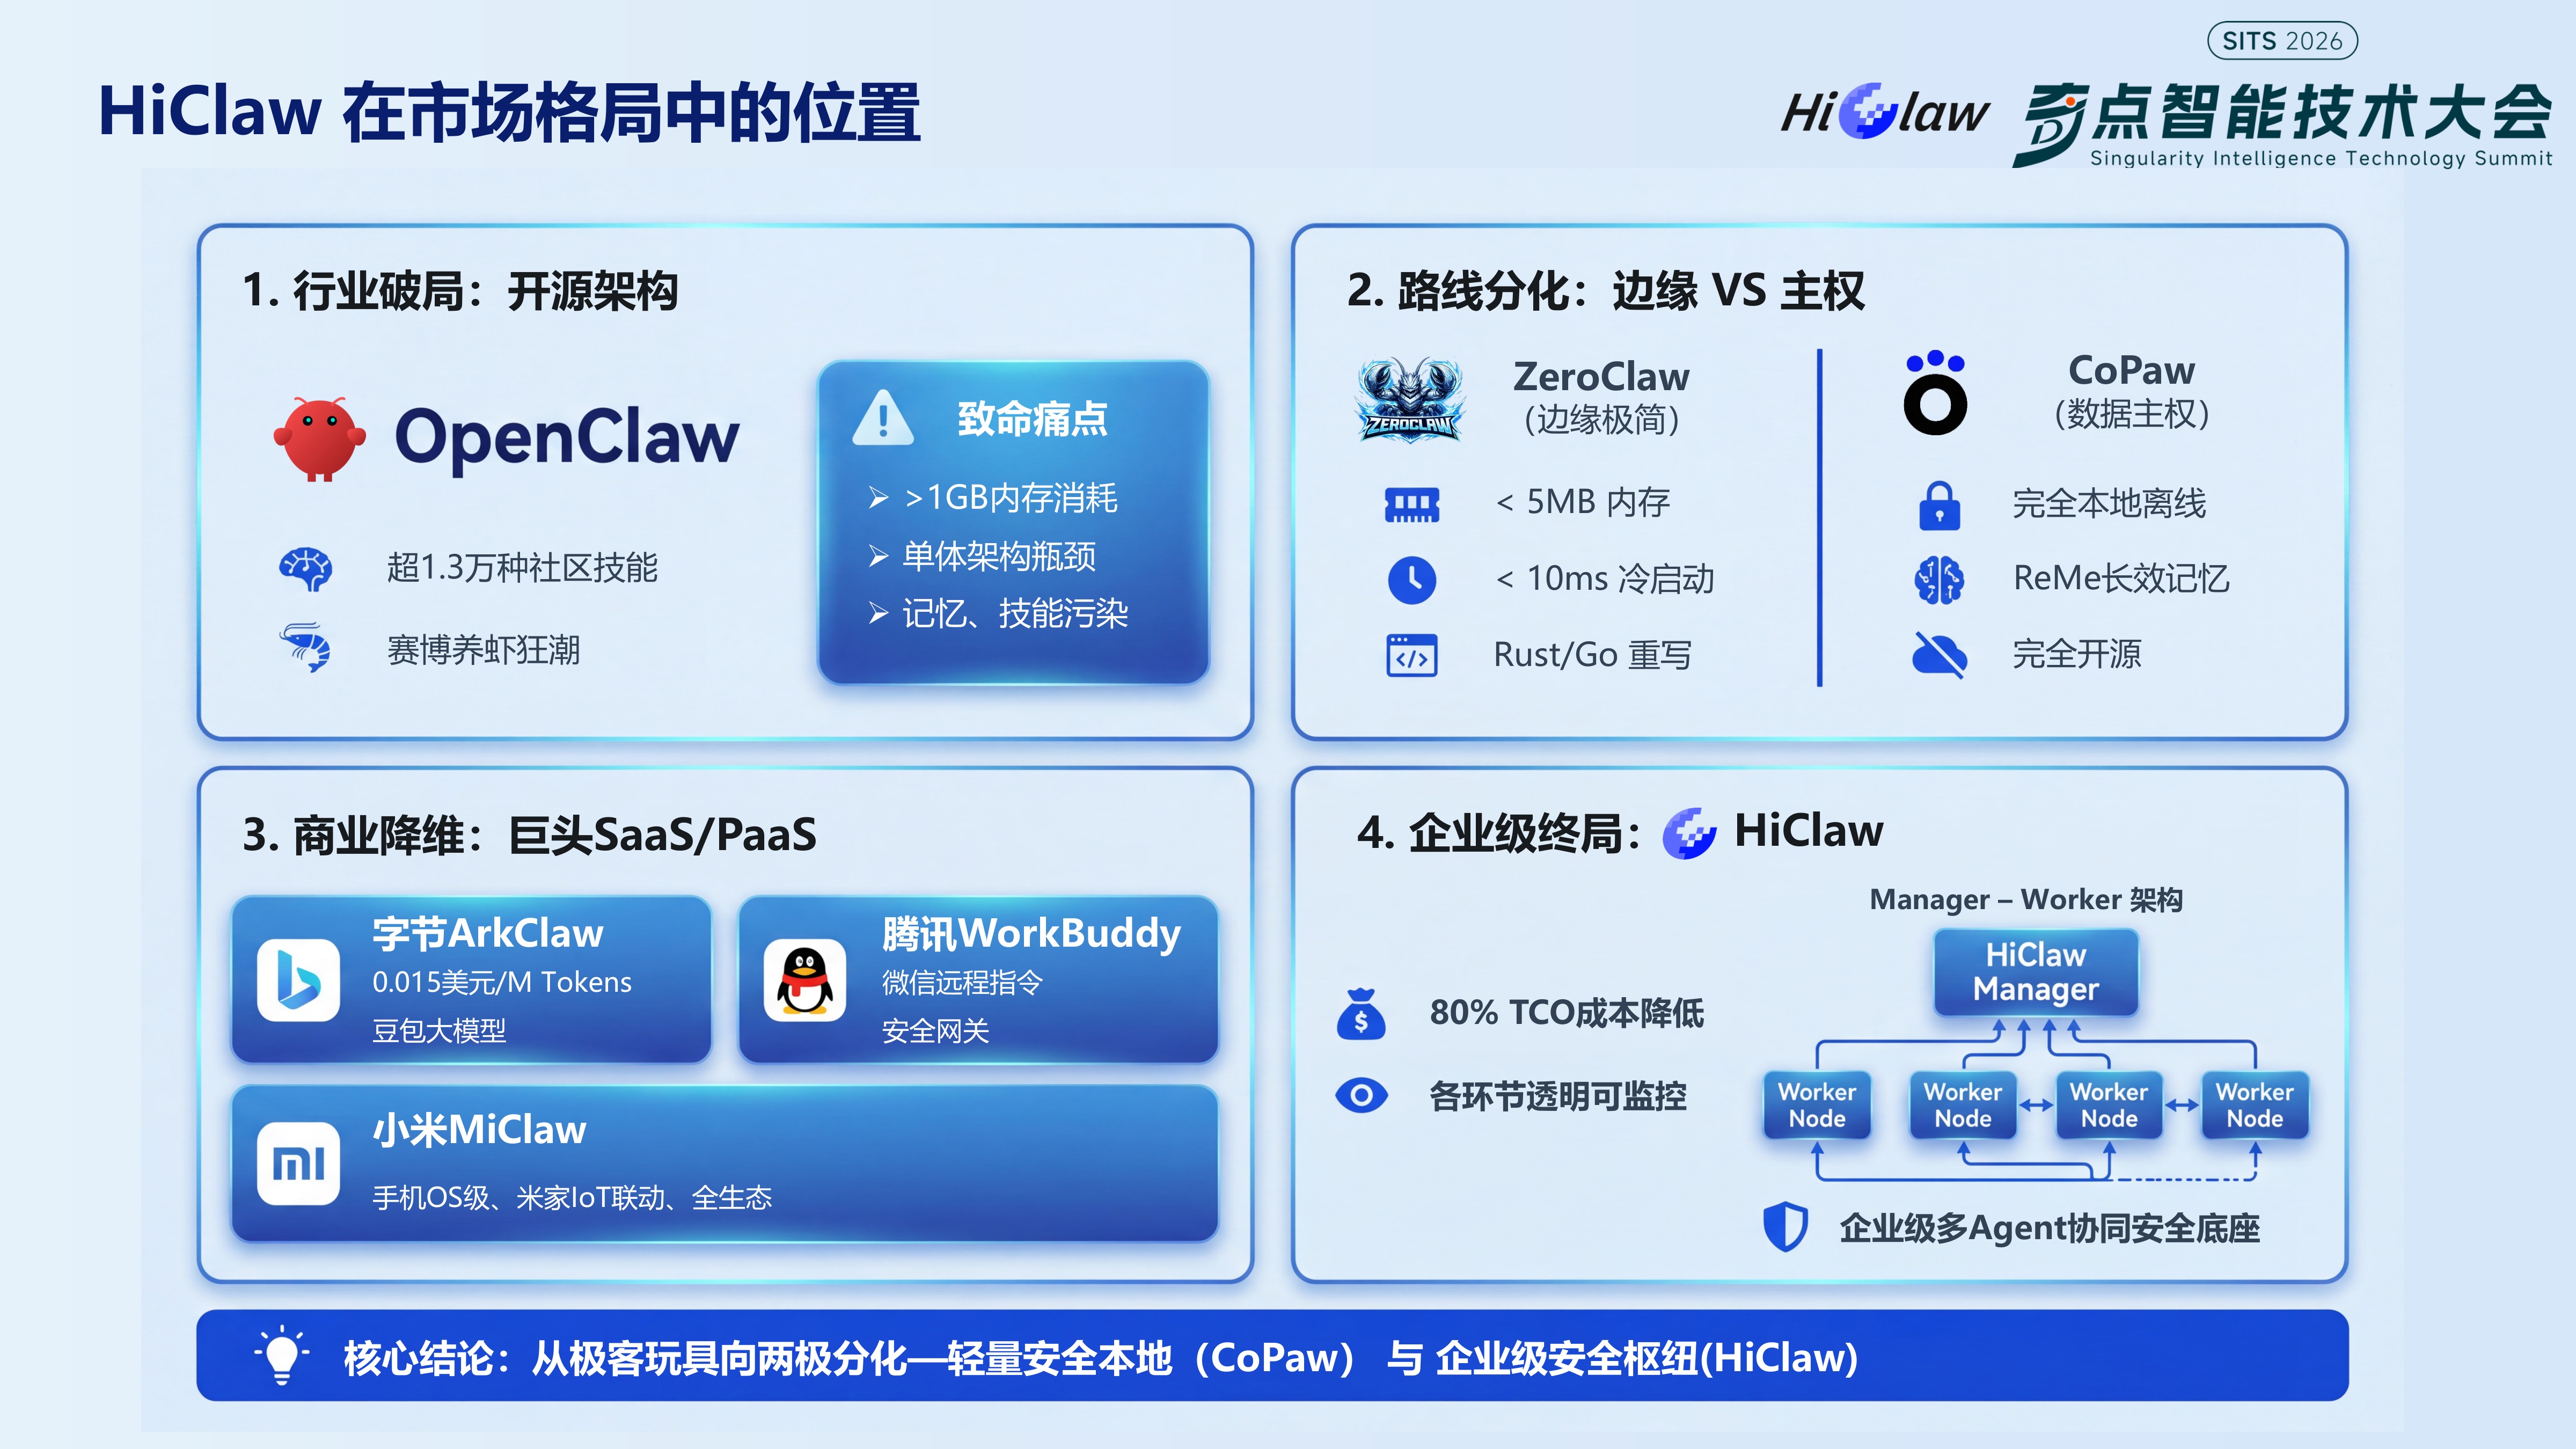
Task: Click the text 记忆、技能污染
Action: point(1015,613)
